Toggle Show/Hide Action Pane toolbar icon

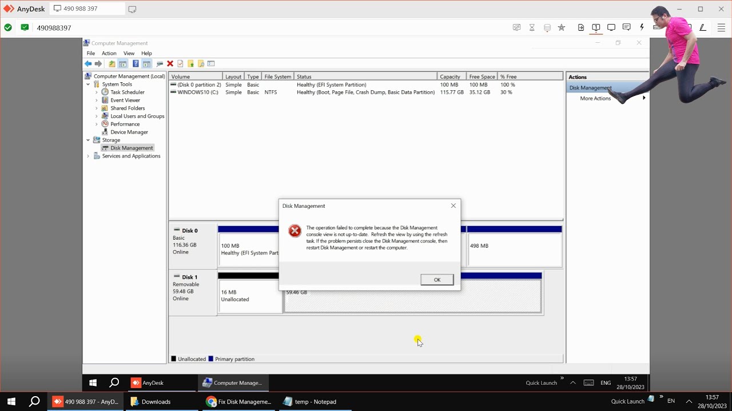coord(146,63)
